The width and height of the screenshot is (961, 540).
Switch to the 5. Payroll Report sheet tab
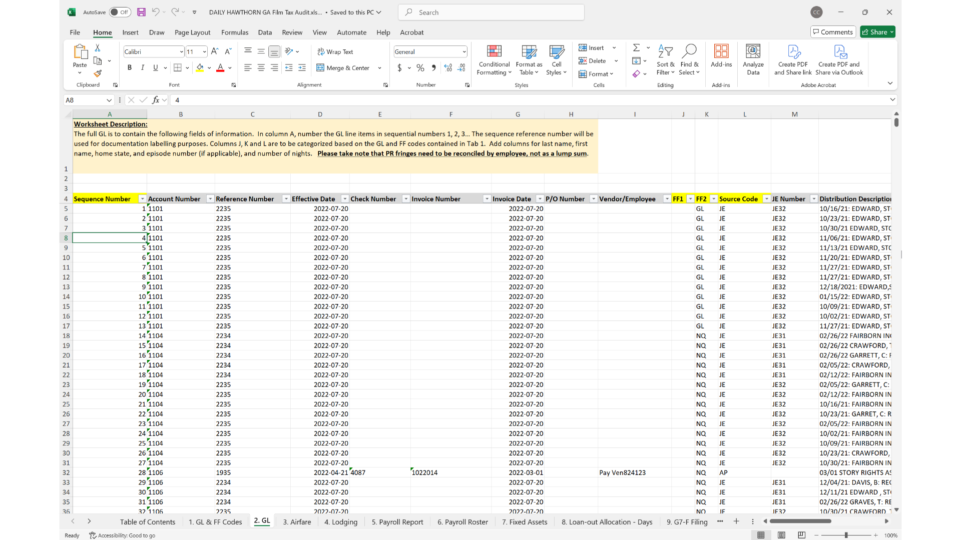click(397, 521)
